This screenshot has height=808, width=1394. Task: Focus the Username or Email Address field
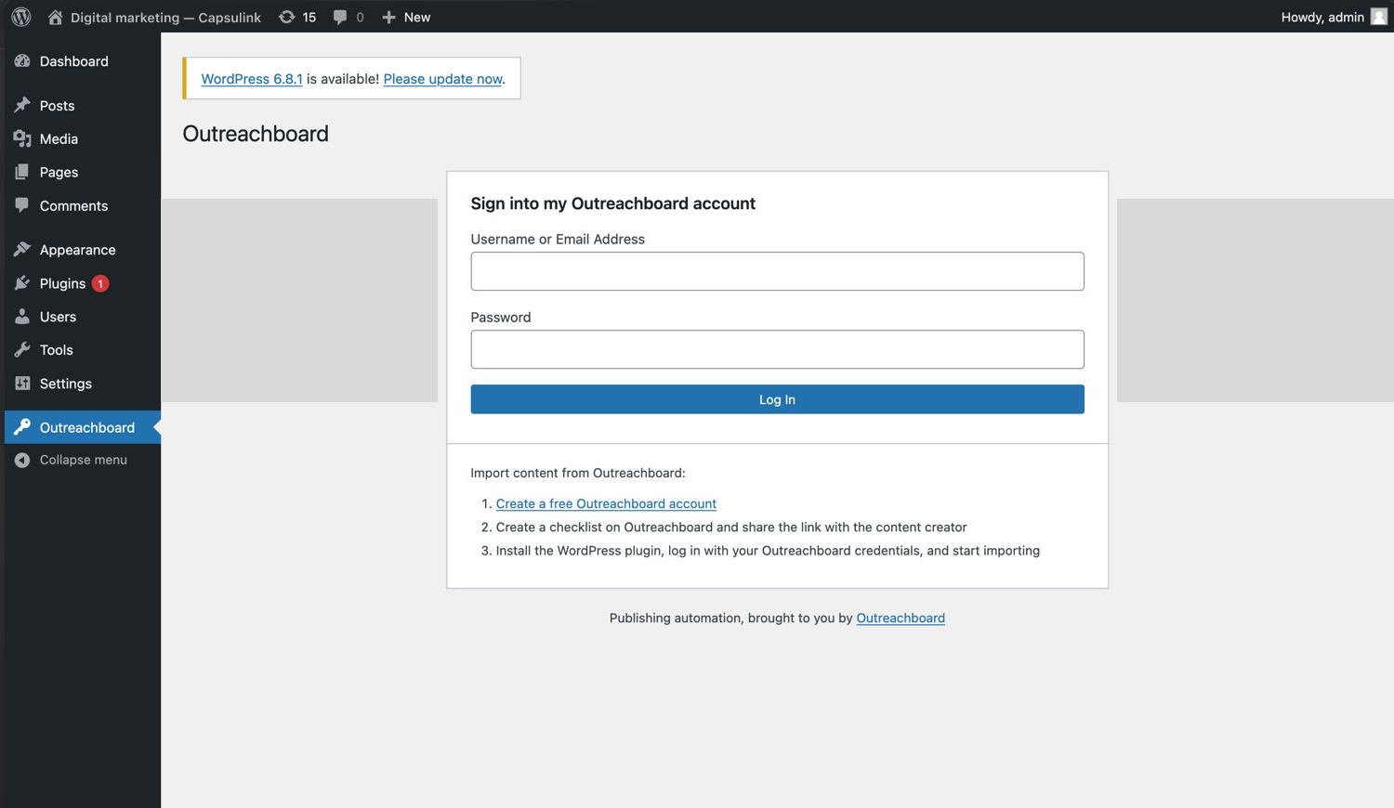click(x=777, y=271)
